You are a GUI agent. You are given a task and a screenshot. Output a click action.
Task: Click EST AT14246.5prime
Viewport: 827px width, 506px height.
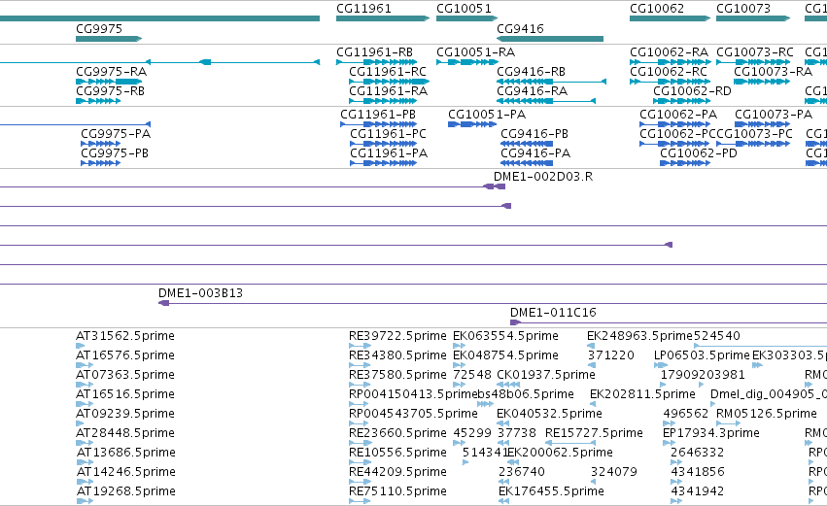point(85,483)
